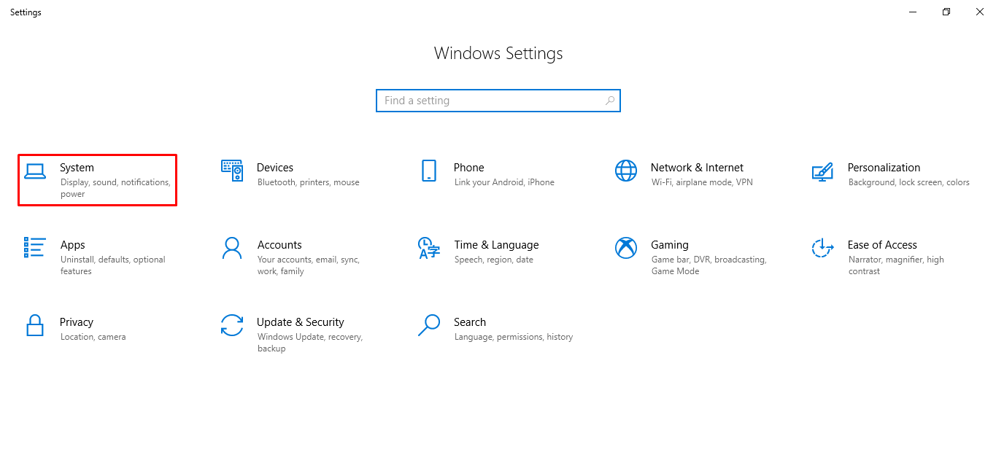Image resolution: width=996 pixels, height=471 pixels.
Task: Close the Settings window
Action: point(979,12)
